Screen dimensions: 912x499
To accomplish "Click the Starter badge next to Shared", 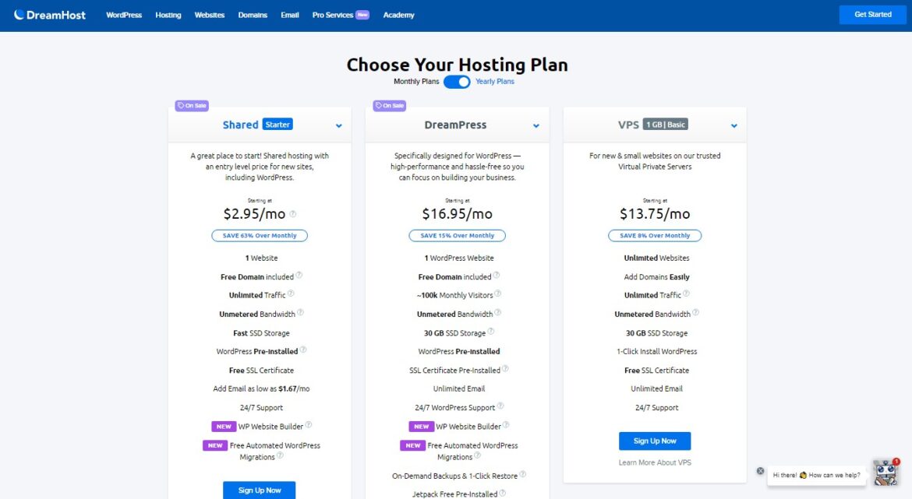I will [277, 125].
